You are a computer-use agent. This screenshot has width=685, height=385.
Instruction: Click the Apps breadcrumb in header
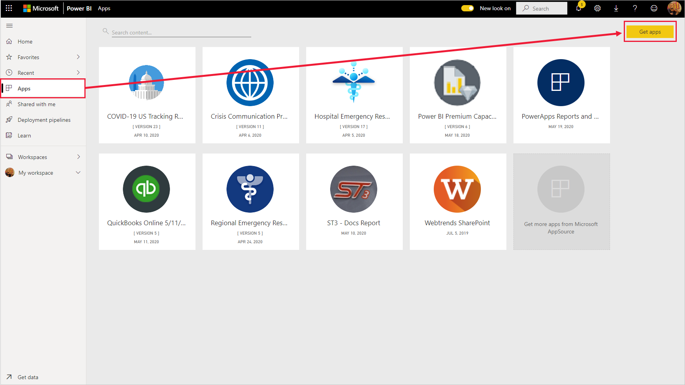click(x=104, y=8)
